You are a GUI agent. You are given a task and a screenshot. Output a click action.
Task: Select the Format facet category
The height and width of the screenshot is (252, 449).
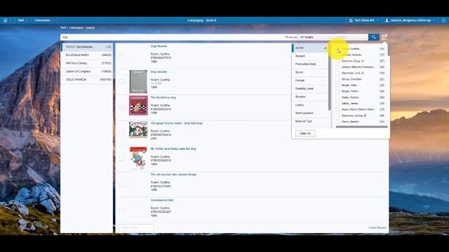coord(310,80)
